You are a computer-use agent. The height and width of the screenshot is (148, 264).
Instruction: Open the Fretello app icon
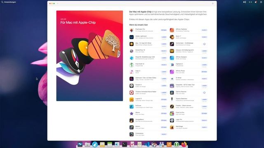pyautogui.click(x=172, y=106)
